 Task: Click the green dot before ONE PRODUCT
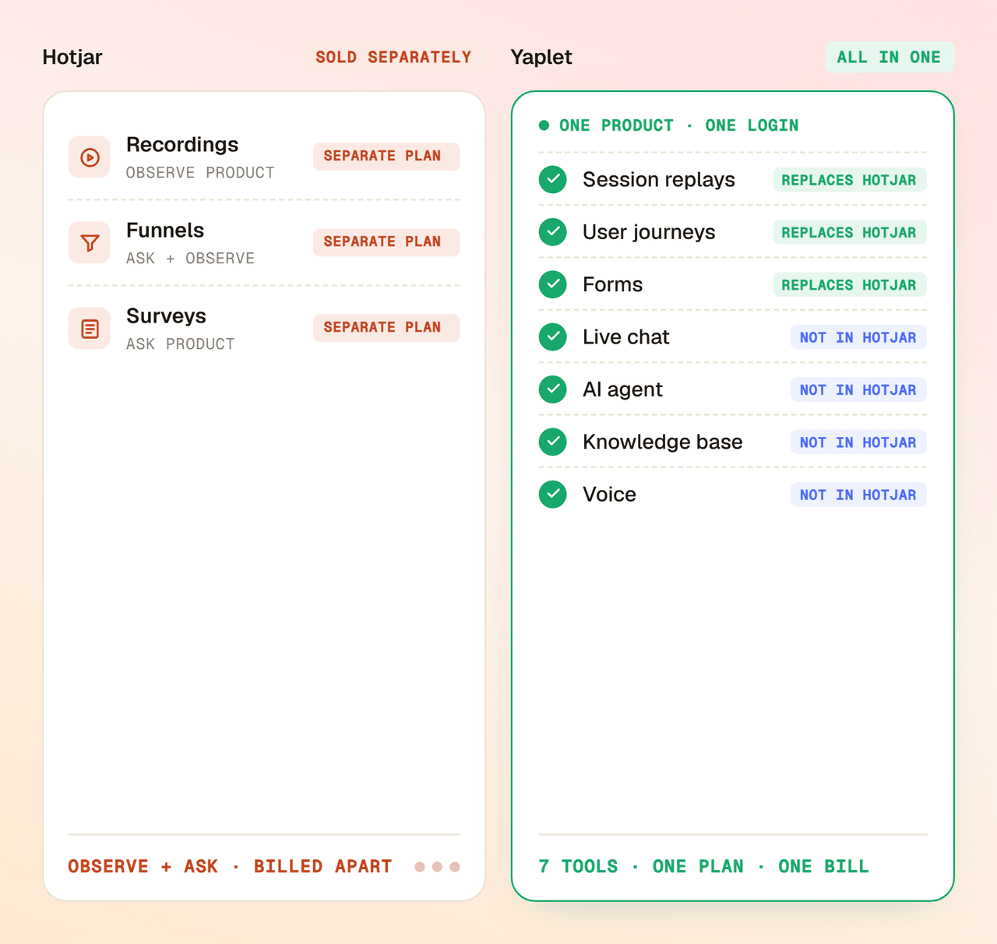(544, 125)
